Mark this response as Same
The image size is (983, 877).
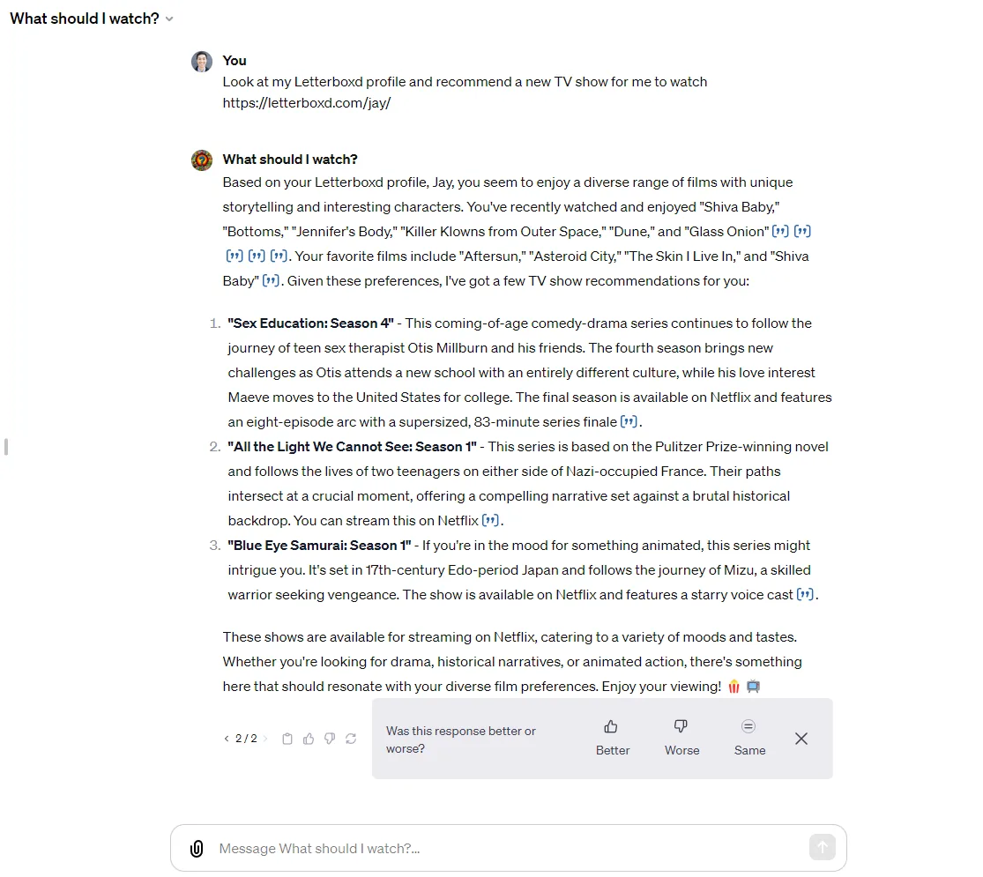pos(749,738)
